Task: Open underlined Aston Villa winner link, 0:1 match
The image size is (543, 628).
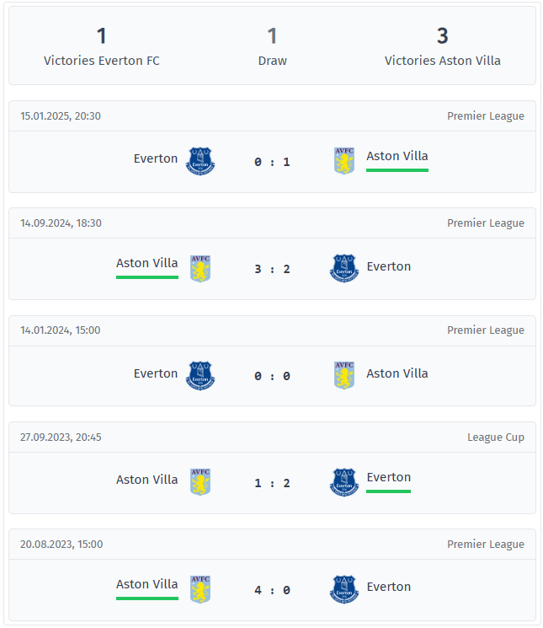Action: [x=397, y=156]
